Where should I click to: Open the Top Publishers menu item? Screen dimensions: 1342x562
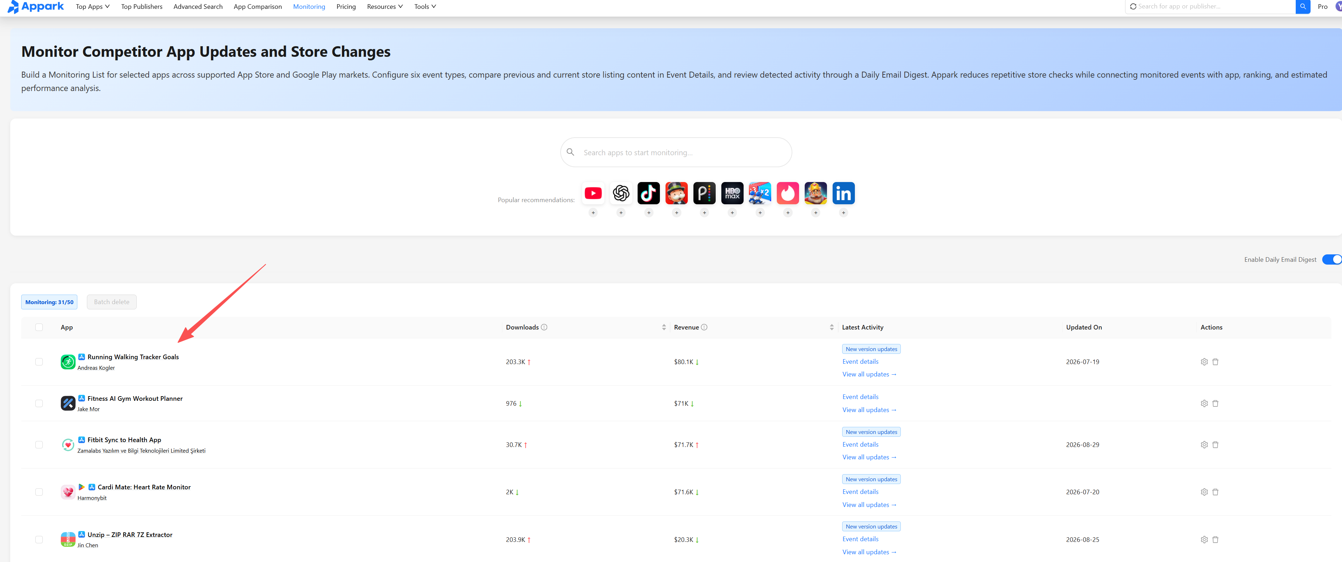click(142, 7)
